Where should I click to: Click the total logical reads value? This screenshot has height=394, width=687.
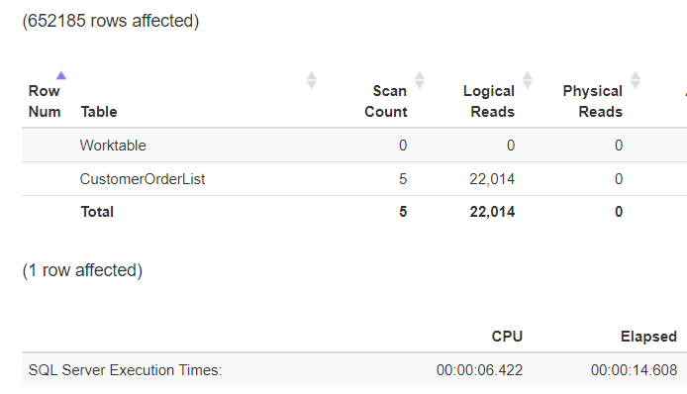(x=492, y=212)
